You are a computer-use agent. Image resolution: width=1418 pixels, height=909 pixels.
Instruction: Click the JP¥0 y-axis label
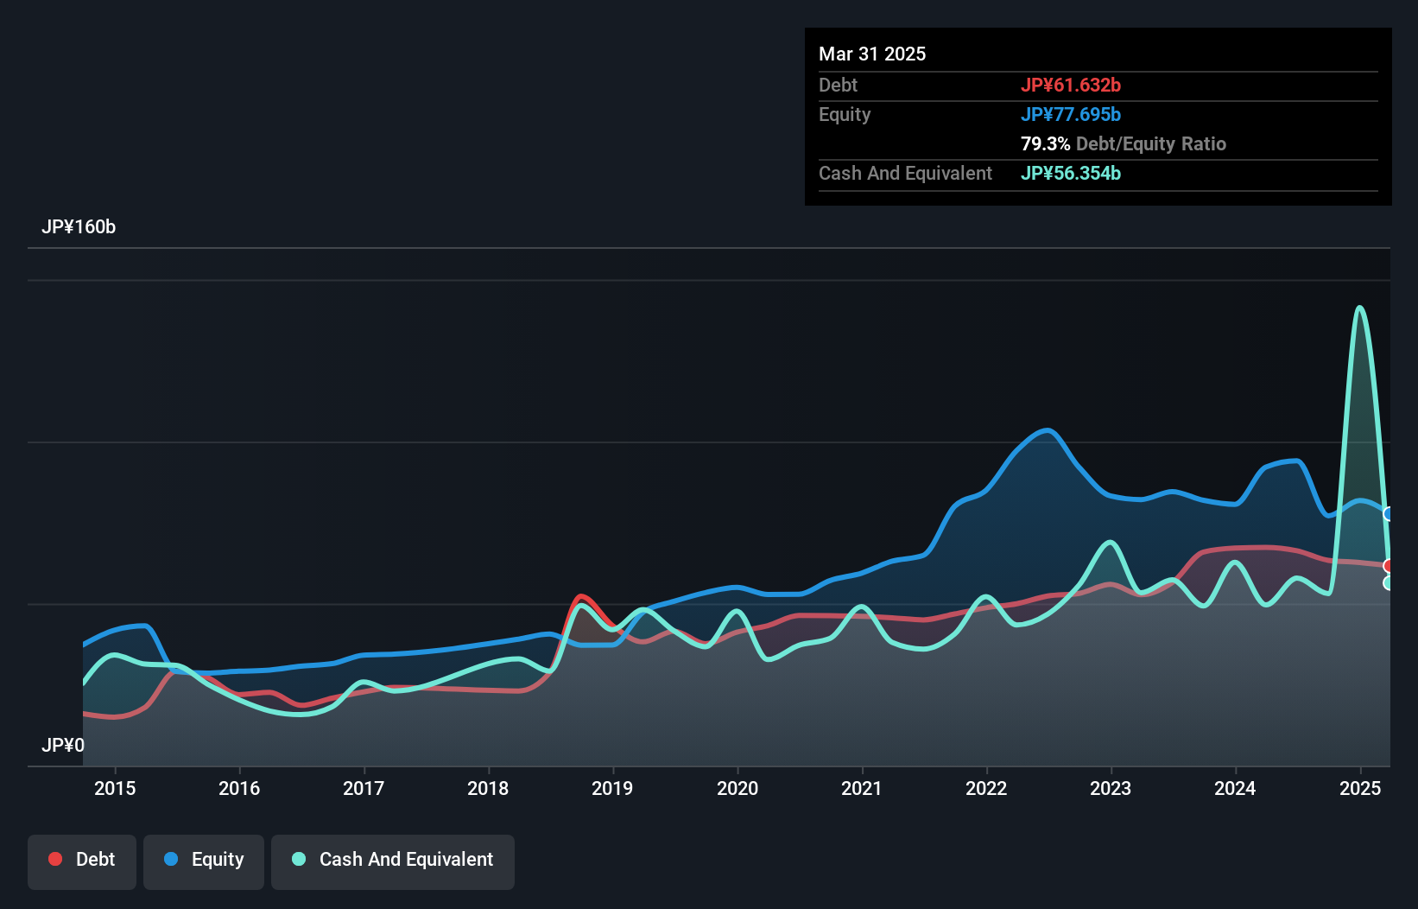pos(63,745)
